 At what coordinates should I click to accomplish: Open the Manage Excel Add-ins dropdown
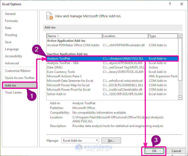[x=80, y=140]
